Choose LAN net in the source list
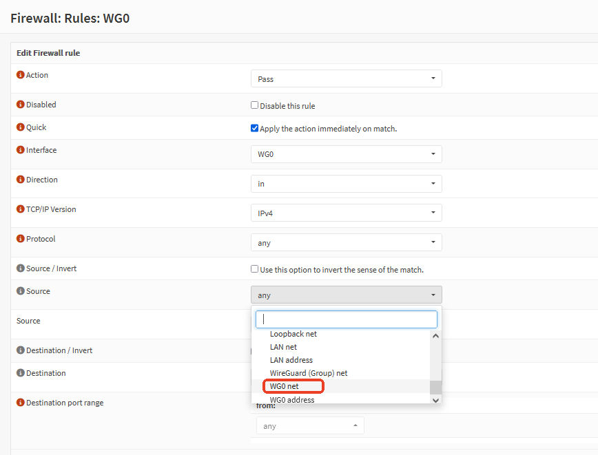 [x=283, y=347]
